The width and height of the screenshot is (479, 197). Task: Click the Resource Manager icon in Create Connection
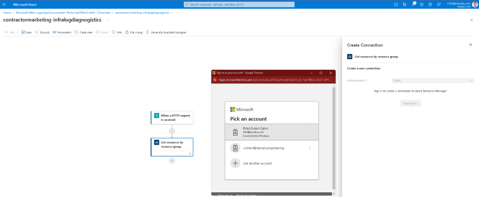pyautogui.click(x=350, y=57)
